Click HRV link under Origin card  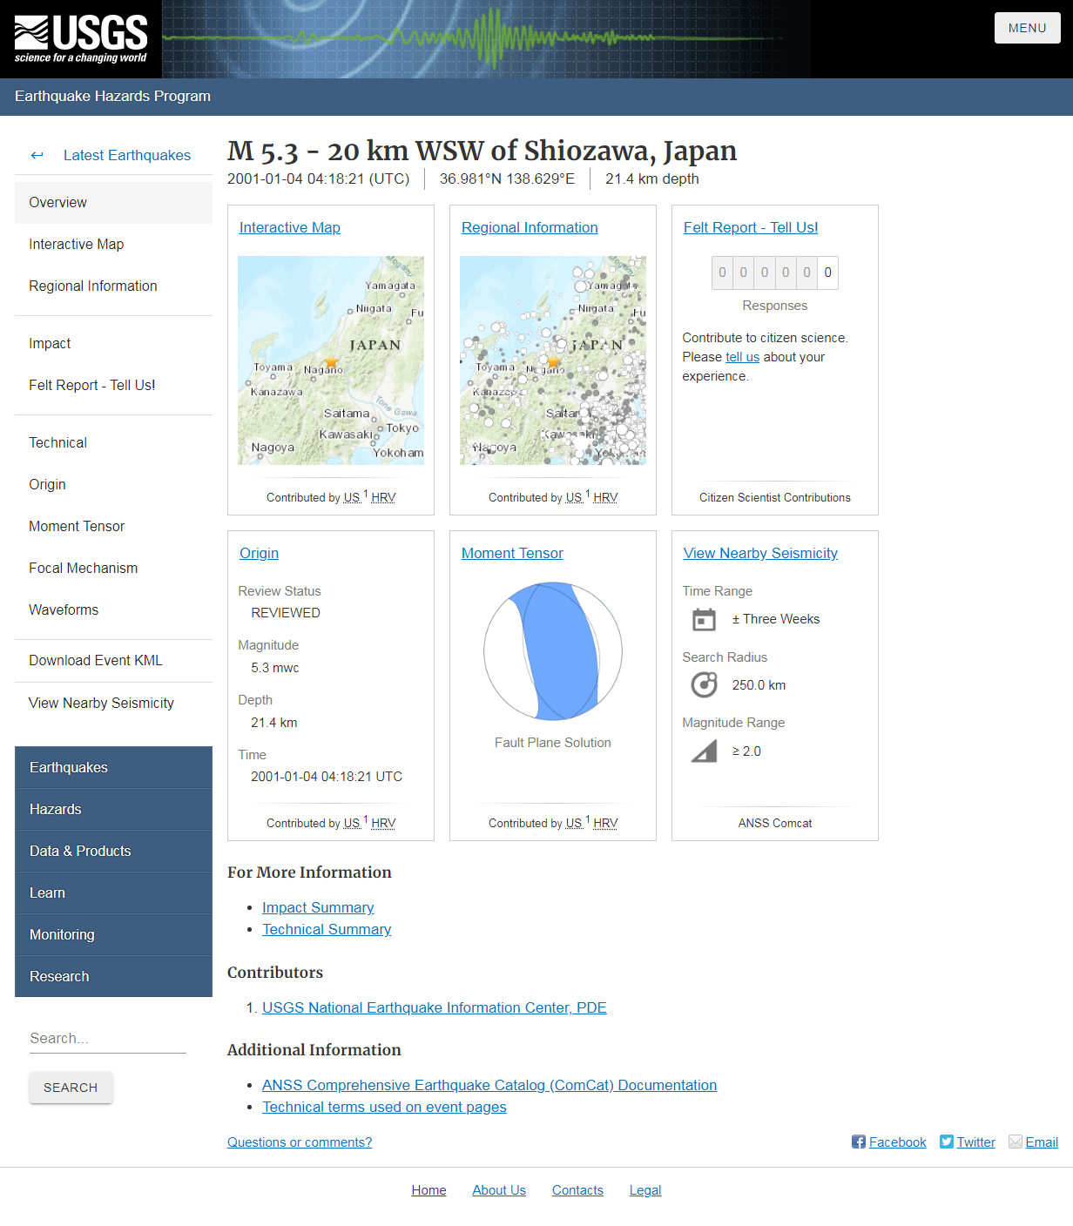click(383, 823)
